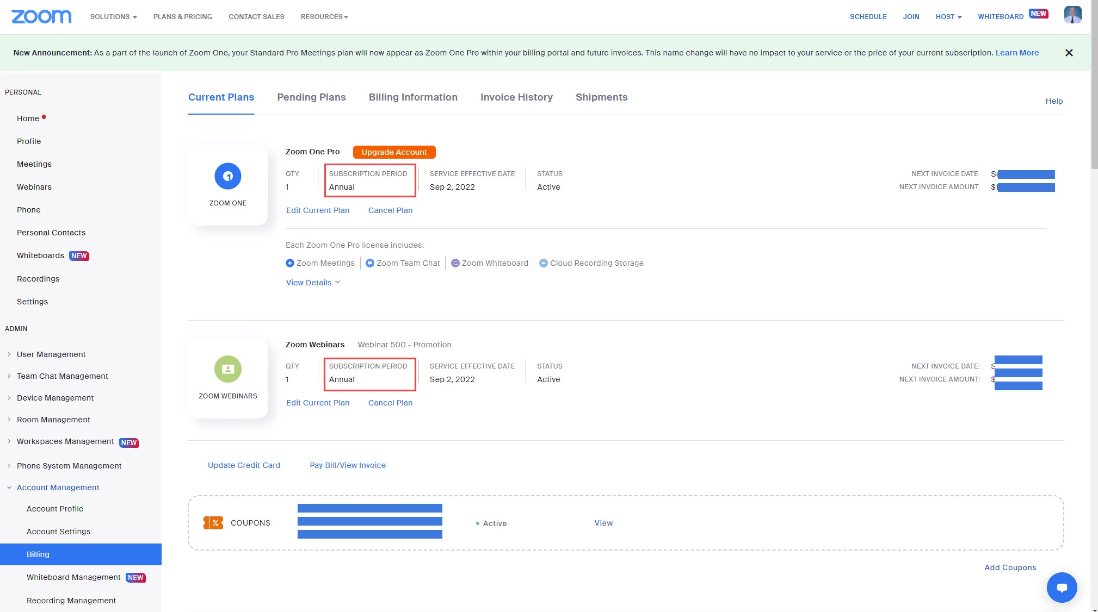Click the Zoom logo in header
This screenshot has width=1098, height=612.
41,16
